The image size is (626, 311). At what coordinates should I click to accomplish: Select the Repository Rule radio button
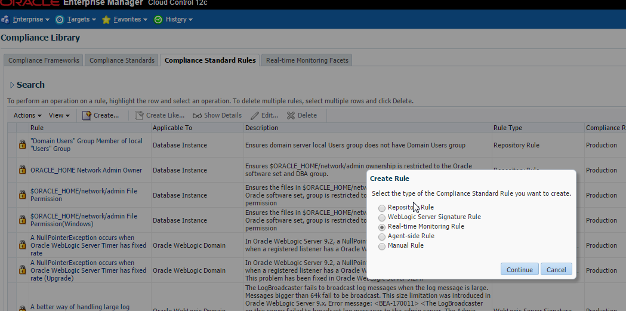382,208
